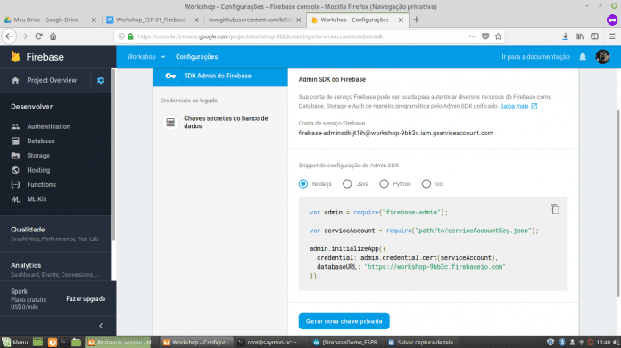The image size is (621, 348).
Task: Click Fazer upgrade button
Action: click(86, 299)
